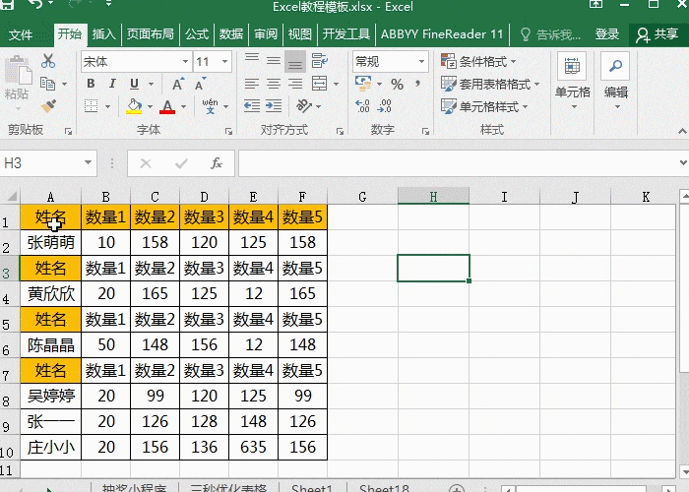This screenshot has height=492, width=689.
Task: Toggle Bold formatting
Action: click(91, 85)
